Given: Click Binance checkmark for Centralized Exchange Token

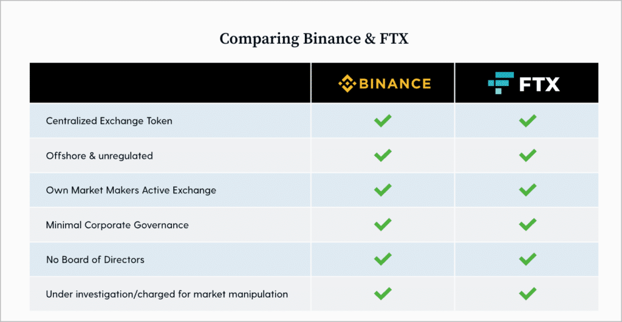Looking at the screenshot, I should [x=383, y=121].
